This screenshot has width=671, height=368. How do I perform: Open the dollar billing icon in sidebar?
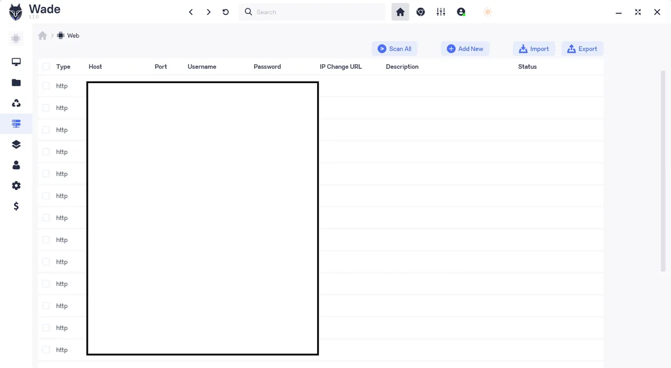16,206
